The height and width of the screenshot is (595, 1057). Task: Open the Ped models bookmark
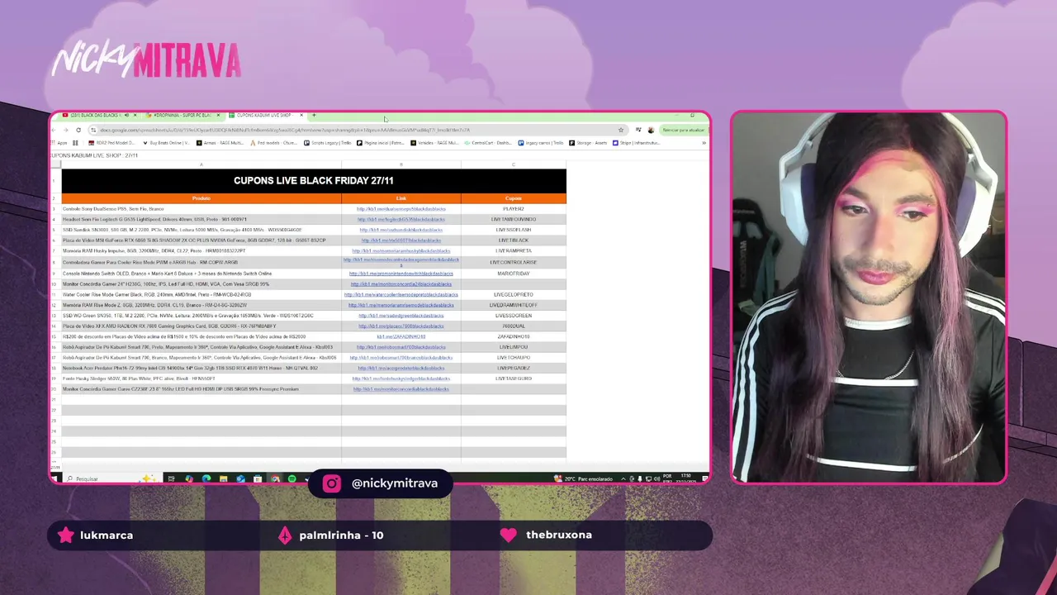coord(274,143)
